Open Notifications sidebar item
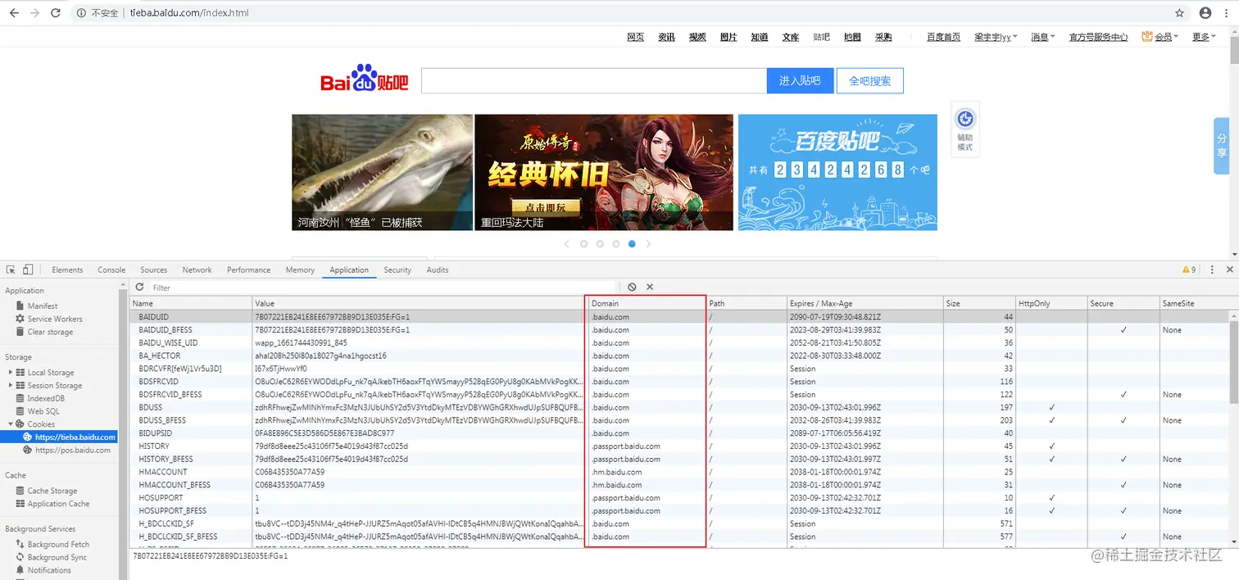This screenshot has width=1239, height=580. click(49, 570)
